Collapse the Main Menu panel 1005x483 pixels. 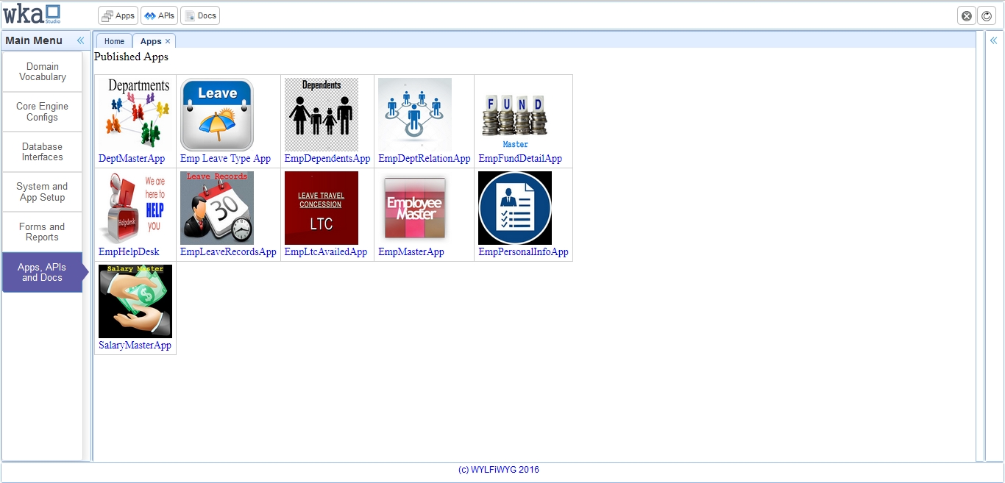click(81, 40)
